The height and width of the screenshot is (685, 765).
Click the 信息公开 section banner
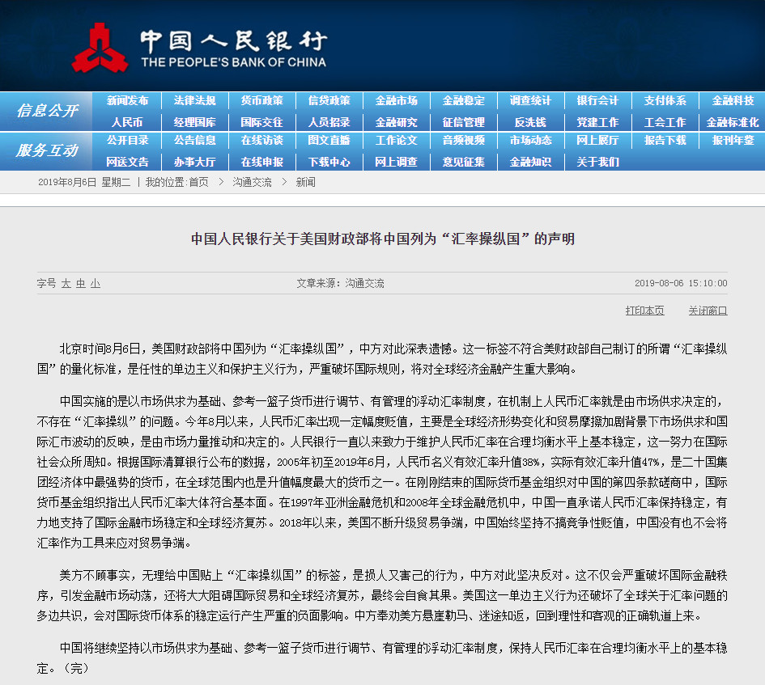[x=47, y=112]
